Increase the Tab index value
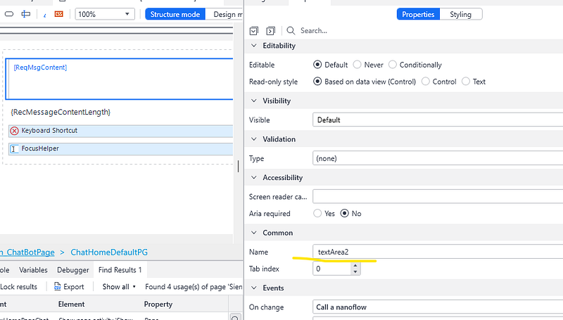Image resolution: width=563 pixels, height=320 pixels. (x=355, y=266)
